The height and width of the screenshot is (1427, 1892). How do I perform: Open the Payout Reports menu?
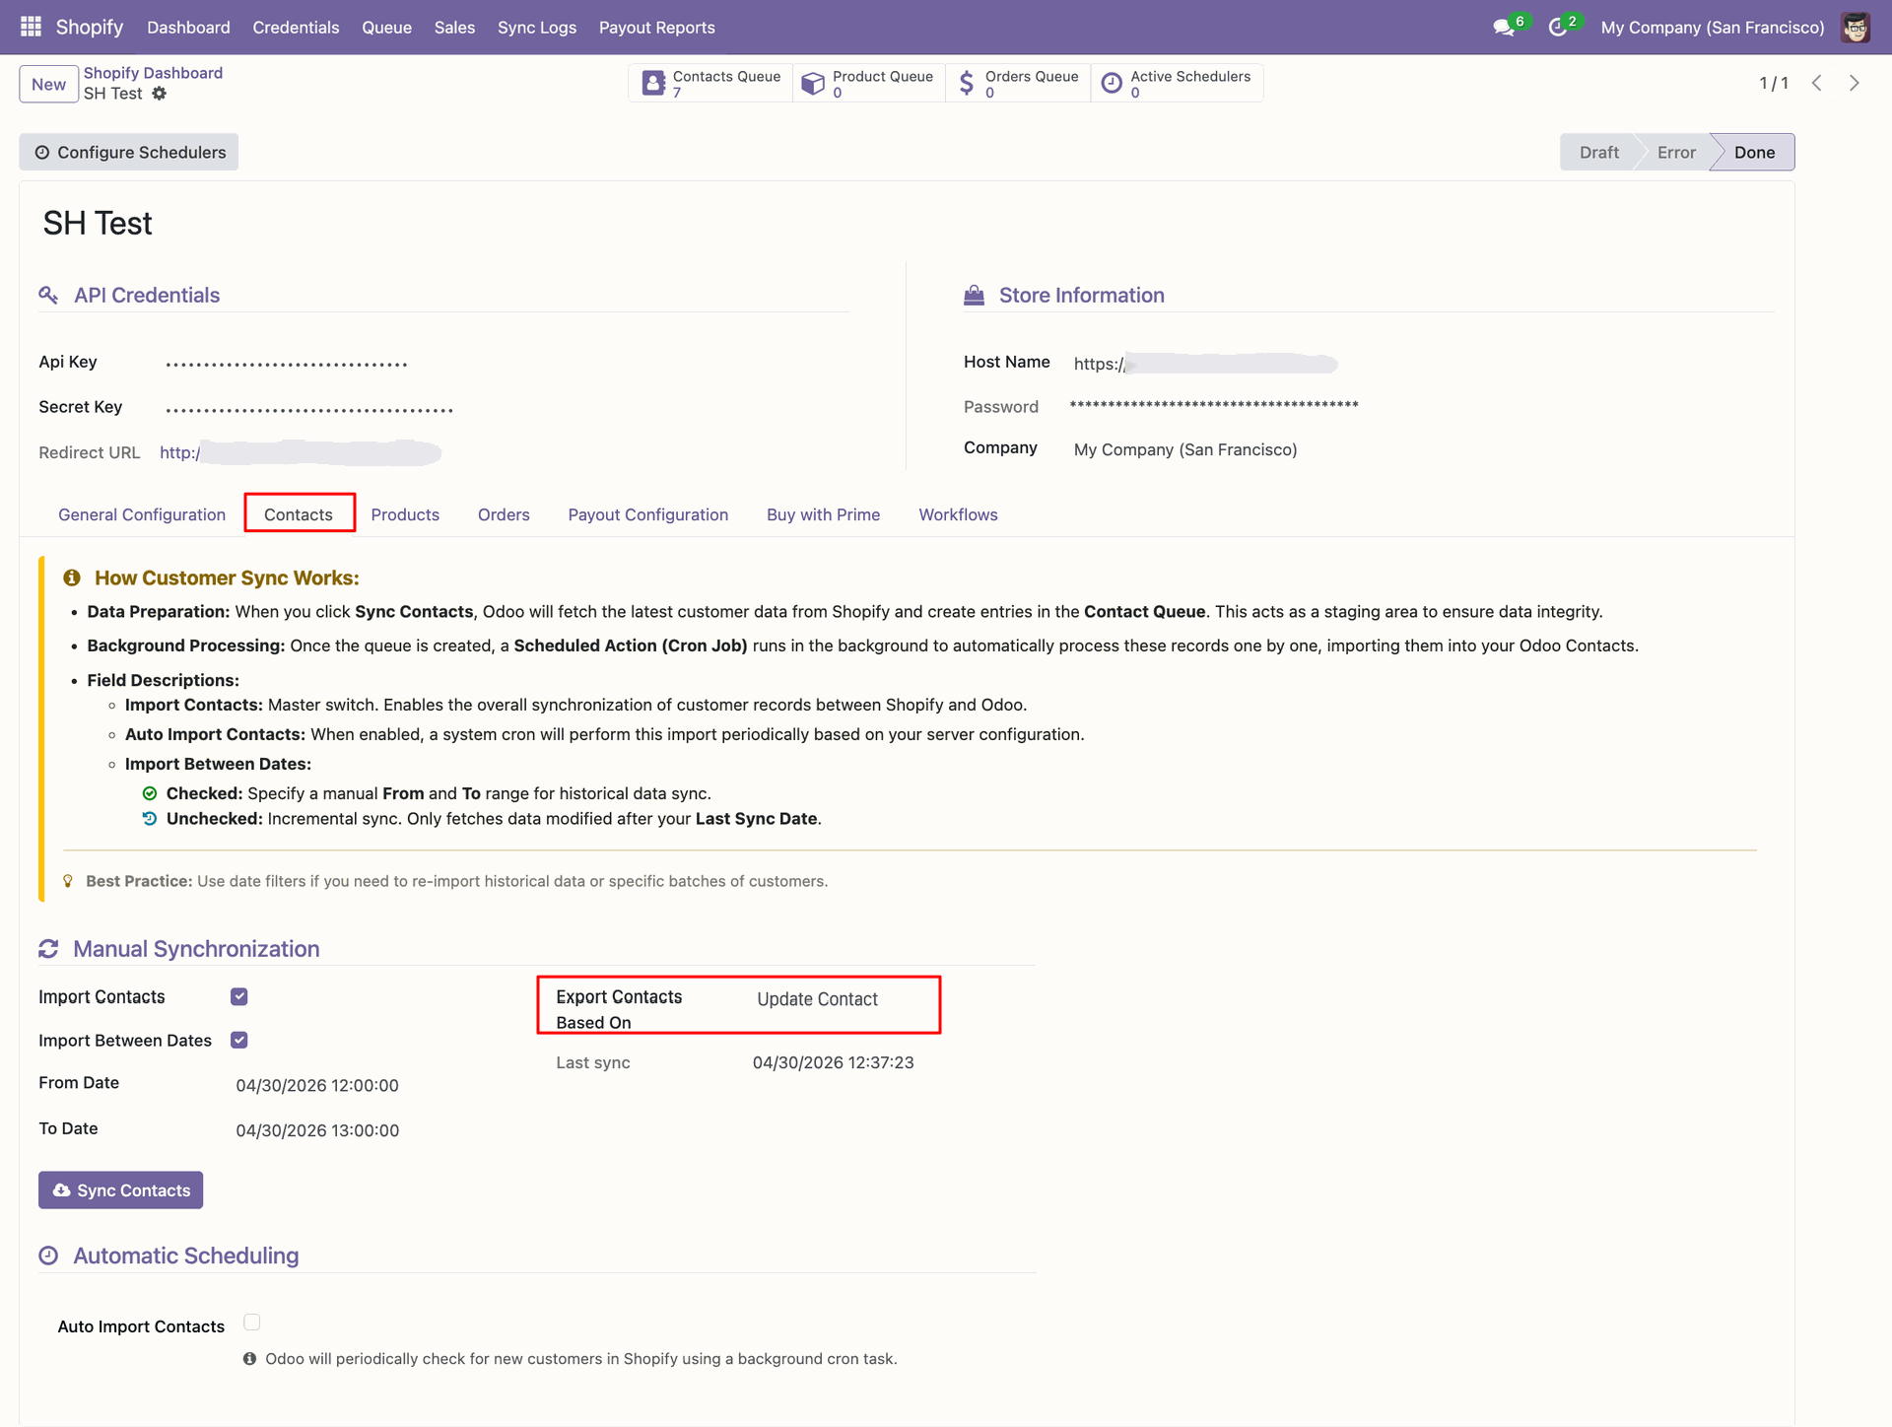tap(657, 28)
